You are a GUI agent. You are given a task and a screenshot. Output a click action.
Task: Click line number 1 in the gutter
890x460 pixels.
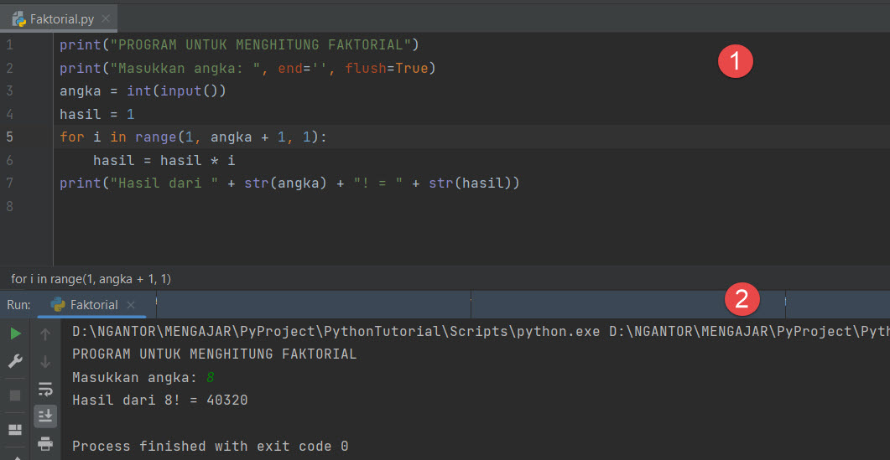click(x=9, y=44)
